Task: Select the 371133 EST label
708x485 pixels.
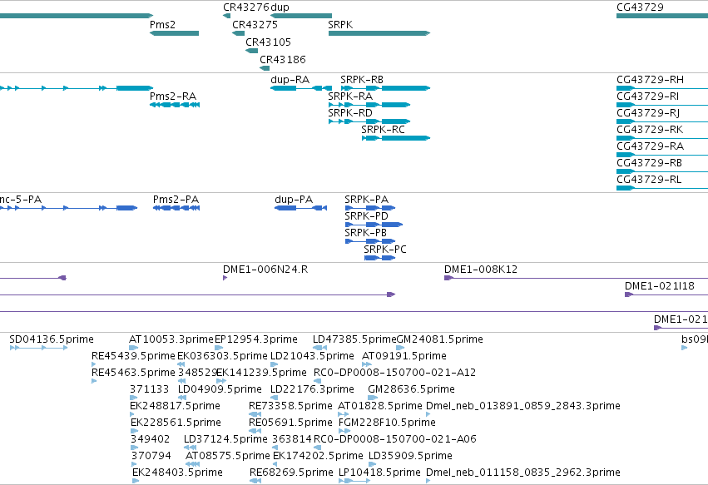Action: (149, 389)
